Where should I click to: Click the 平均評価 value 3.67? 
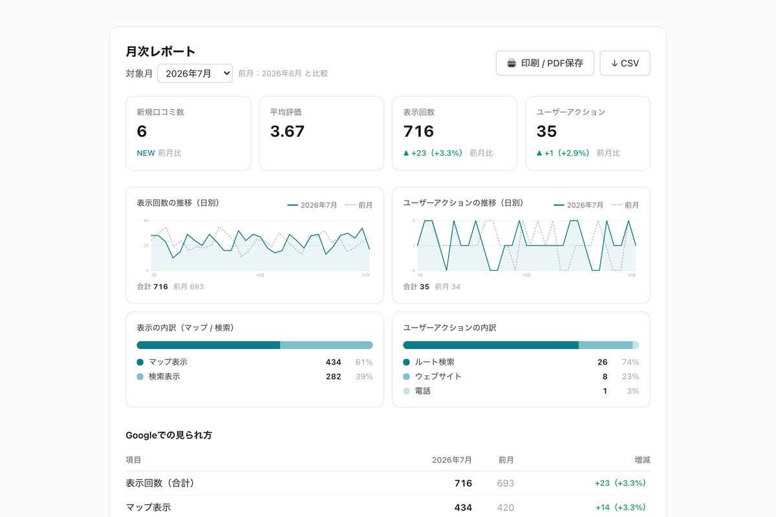pos(287,131)
